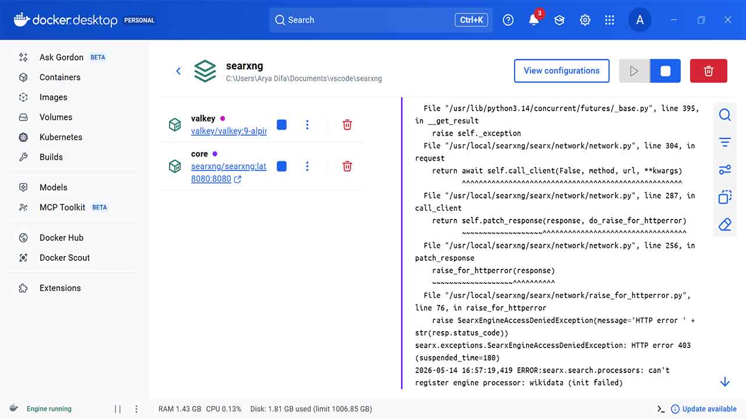The height and width of the screenshot is (419, 746).
Task: Open the apps grid icon
Action: 610,20
